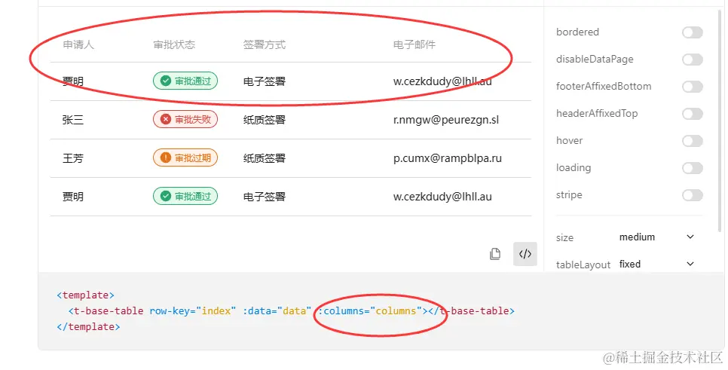The image size is (728, 370).
Task: Toggle the loading switch
Action: 693,168
